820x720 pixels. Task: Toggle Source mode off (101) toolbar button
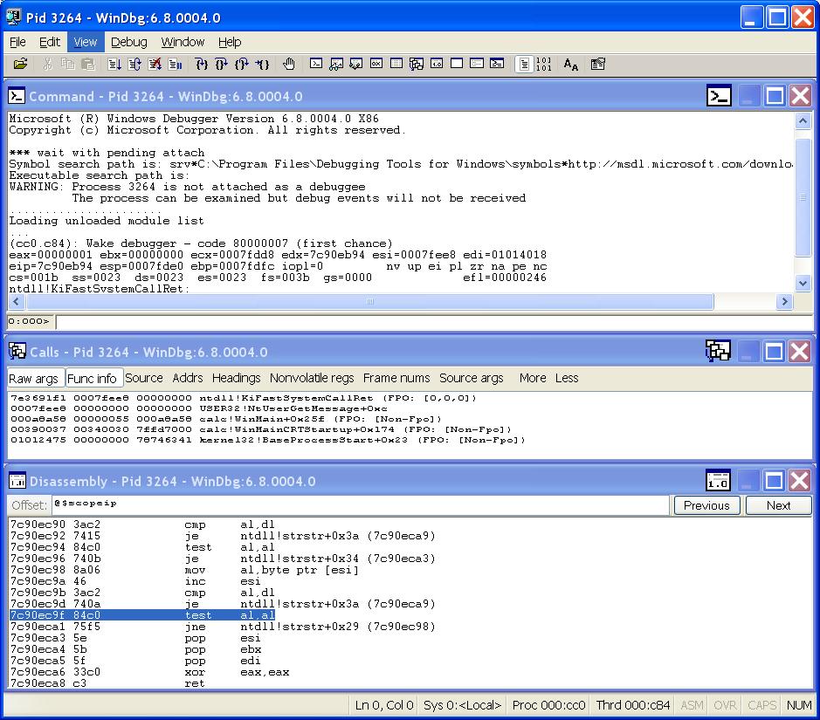coord(544,65)
